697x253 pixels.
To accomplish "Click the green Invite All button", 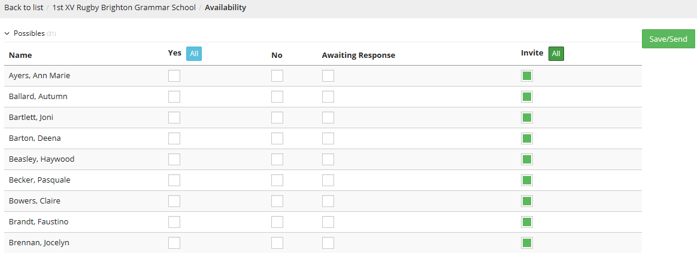I will tap(556, 54).
